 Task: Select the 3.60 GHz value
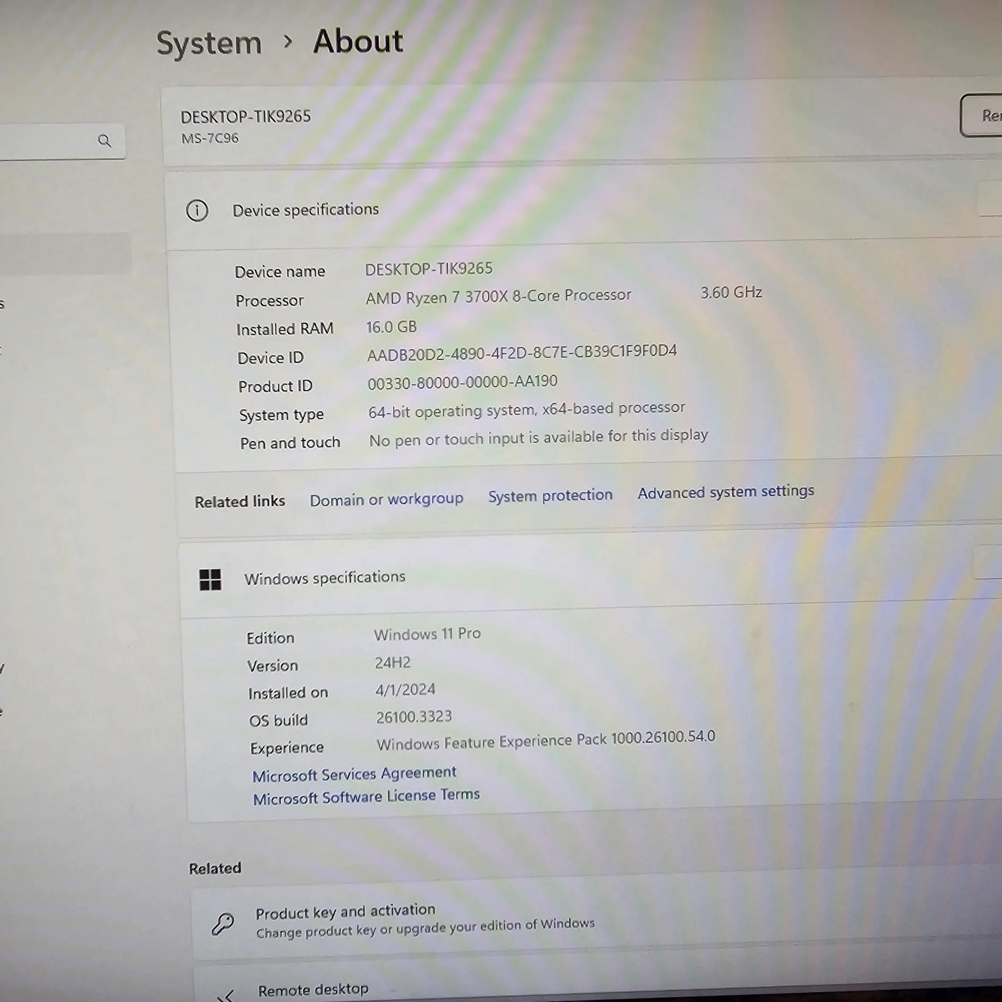point(731,293)
